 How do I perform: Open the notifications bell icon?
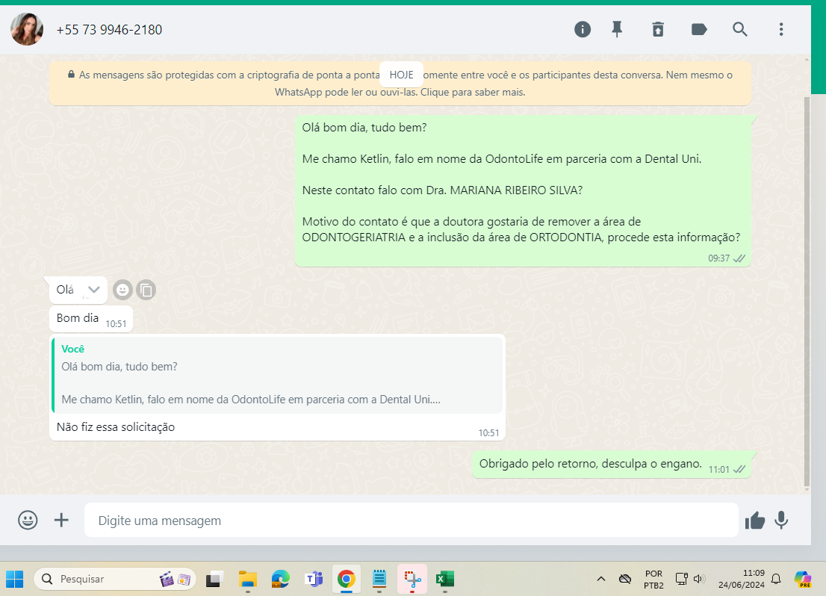pyautogui.click(x=776, y=579)
